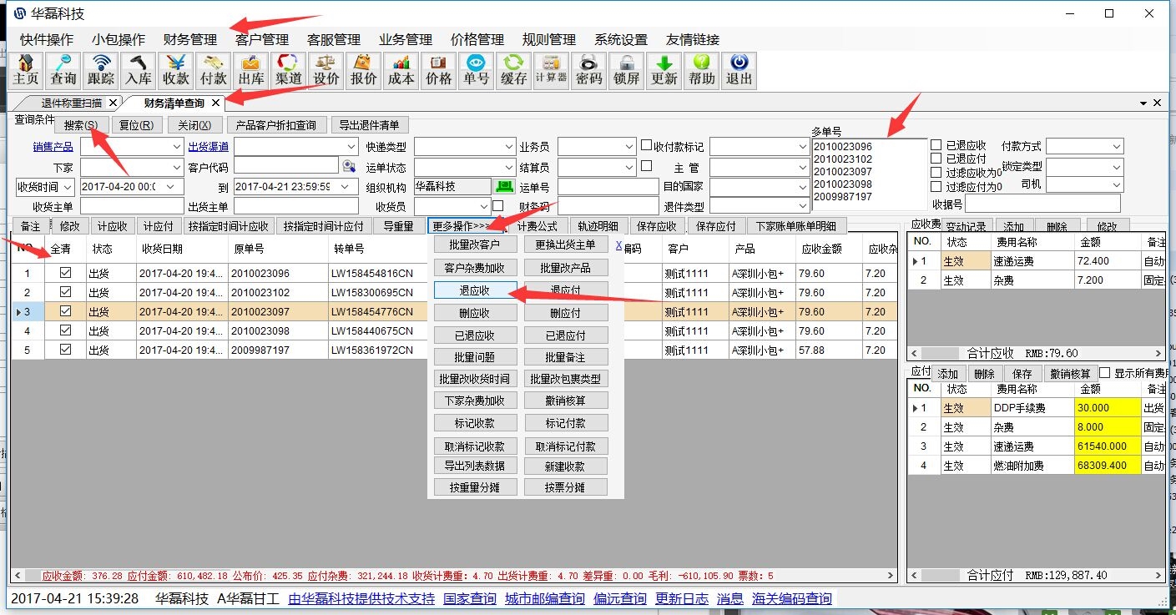This screenshot has width=1176, height=615.
Task: Click the 退应收 button in popup
Action: click(475, 290)
